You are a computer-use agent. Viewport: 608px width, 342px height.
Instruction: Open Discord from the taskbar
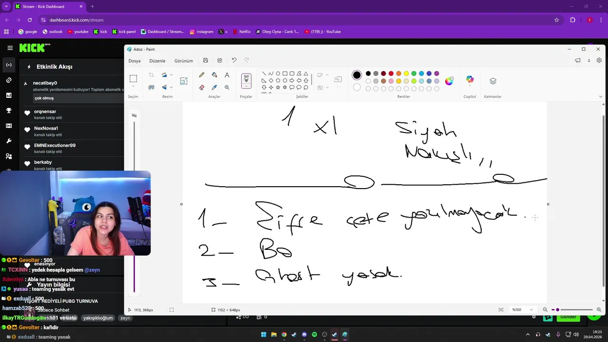(304, 334)
